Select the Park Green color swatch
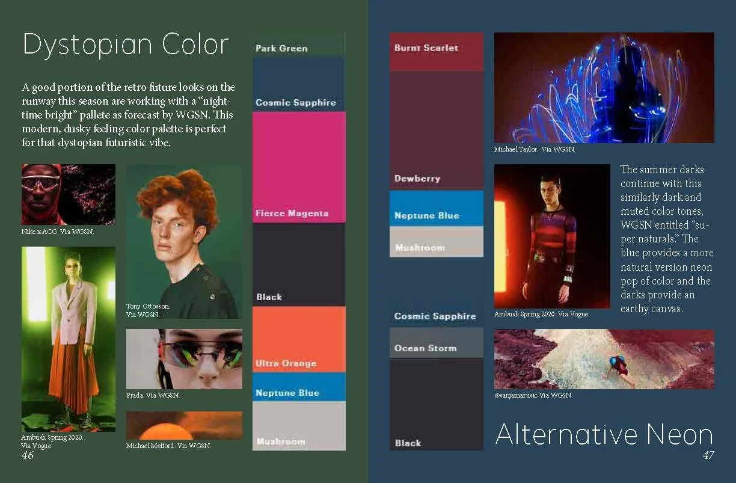The width and height of the screenshot is (736, 483). [299, 45]
